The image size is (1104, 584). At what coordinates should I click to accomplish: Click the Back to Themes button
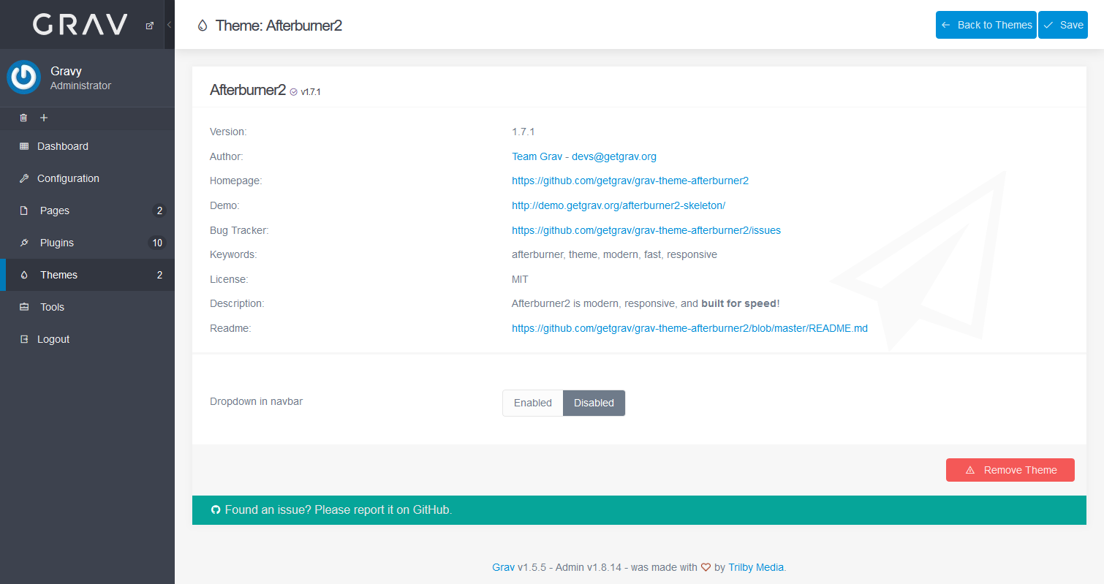pyautogui.click(x=986, y=25)
